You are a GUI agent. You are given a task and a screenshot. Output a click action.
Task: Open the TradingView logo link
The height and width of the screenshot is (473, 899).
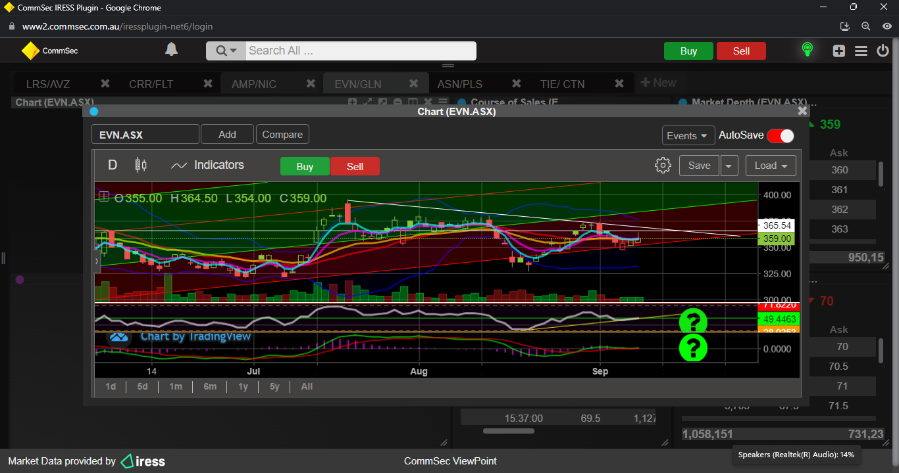(119, 336)
